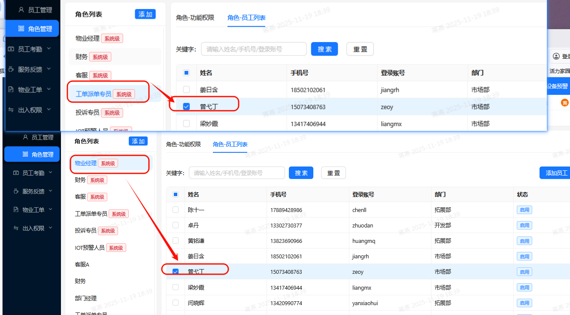This screenshot has height=315, width=570.
Task: Switch to the 角色-功能权限 tab in the lower panel
Action: (183, 144)
